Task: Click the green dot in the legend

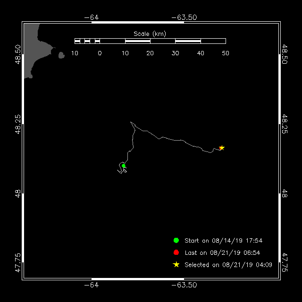Action: 176,241
